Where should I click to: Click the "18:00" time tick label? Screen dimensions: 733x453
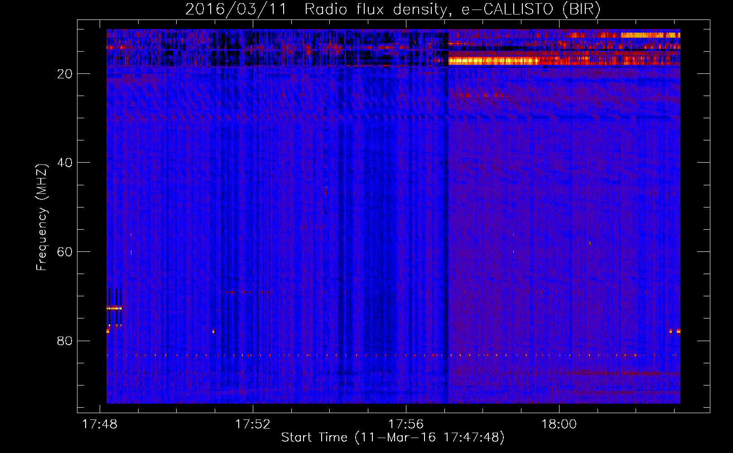pos(559,424)
